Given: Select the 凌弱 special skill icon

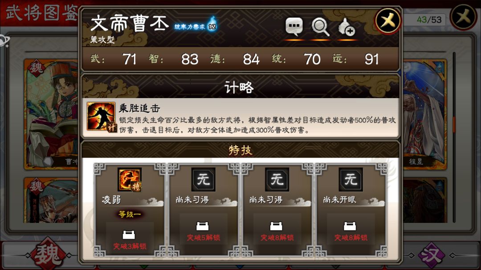Looking at the screenshot, I should click(x=130, y=180).
